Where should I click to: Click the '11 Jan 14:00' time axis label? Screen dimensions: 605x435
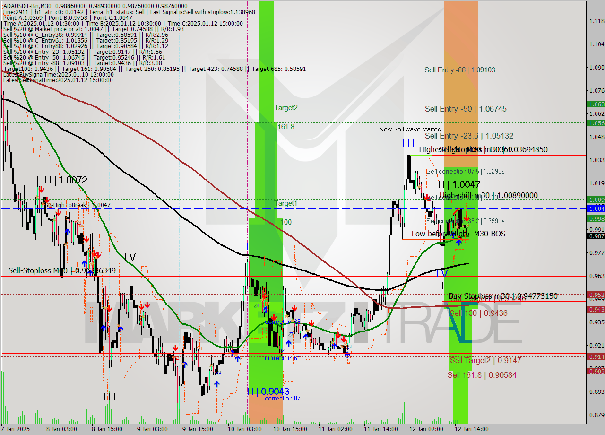(380, 429)
